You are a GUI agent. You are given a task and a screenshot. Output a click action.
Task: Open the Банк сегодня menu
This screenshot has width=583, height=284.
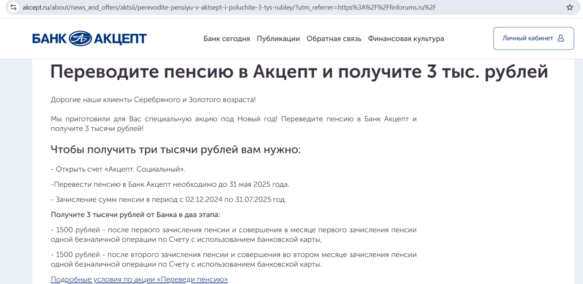(227, 39)
